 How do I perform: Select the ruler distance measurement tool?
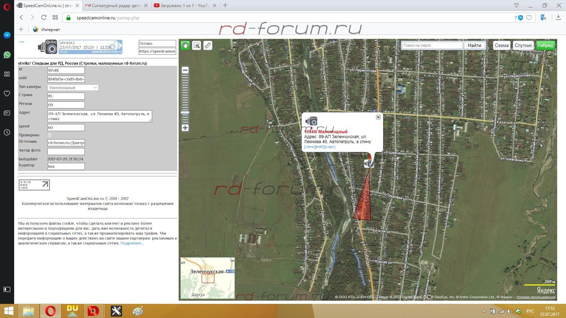tap(208, 45)
